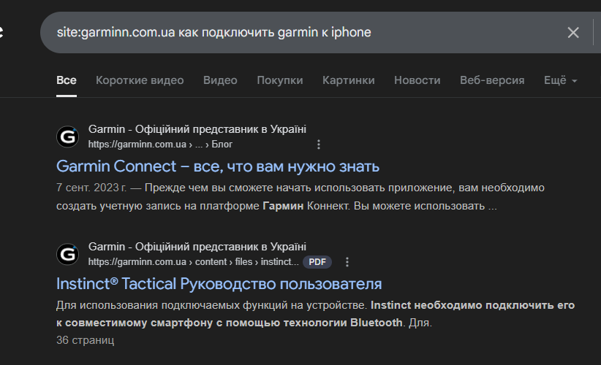Select the Картинки tab
Viewport: 601px width, 365px height.
tap(349, 80)
